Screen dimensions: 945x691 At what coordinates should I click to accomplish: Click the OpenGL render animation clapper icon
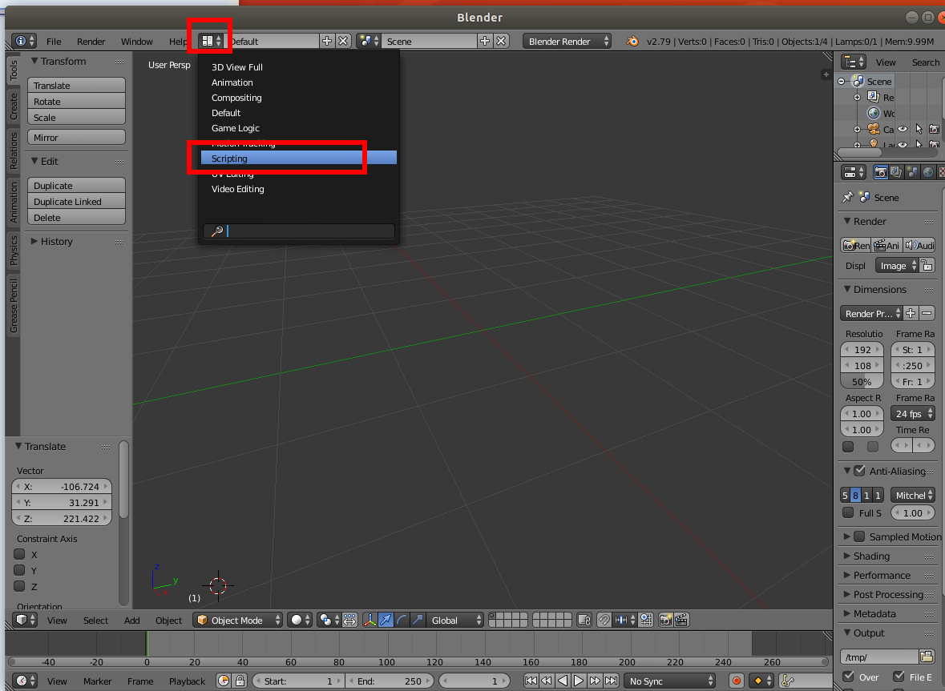tap(681, 620)
